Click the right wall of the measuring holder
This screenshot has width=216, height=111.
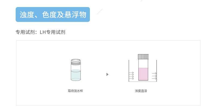pos(157,70)
